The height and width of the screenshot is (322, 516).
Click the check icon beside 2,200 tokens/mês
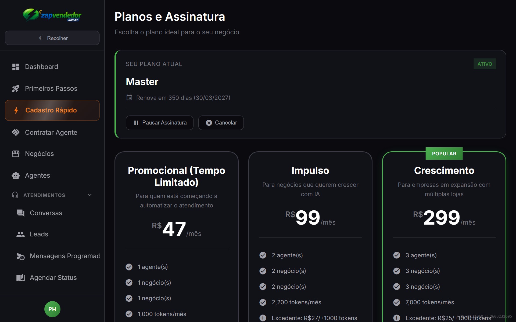(x=263, y=302)
